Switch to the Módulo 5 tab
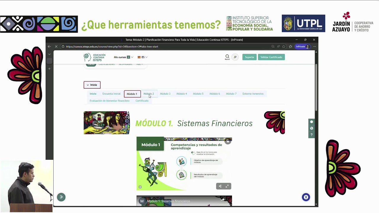This screenshot has width=379, height=213. point(198,94)
